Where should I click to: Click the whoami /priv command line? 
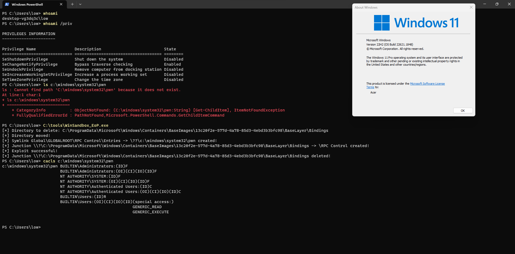(x=37, y=24)
